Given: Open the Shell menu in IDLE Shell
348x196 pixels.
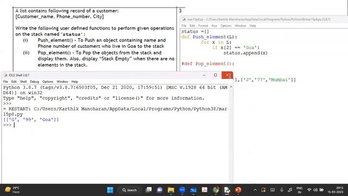Looking at the screenshot, I should click(x=23, y=82).
